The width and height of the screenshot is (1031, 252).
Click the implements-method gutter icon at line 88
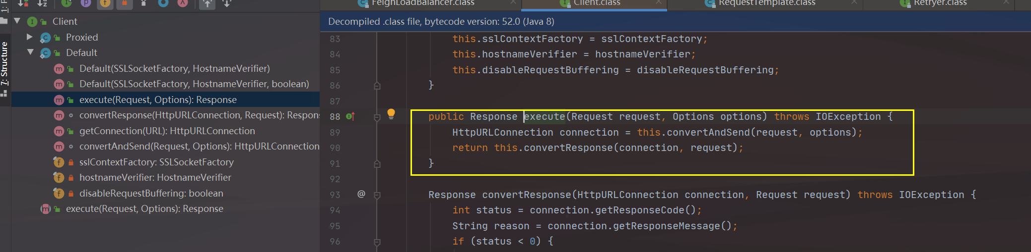tap(350, 117)
